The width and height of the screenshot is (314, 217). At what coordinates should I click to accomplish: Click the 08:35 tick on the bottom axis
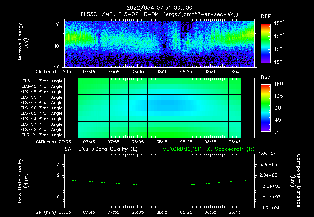[x=210, y=212]
